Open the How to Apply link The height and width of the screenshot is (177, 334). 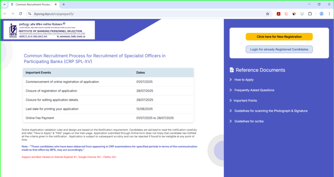pos(244,80)
